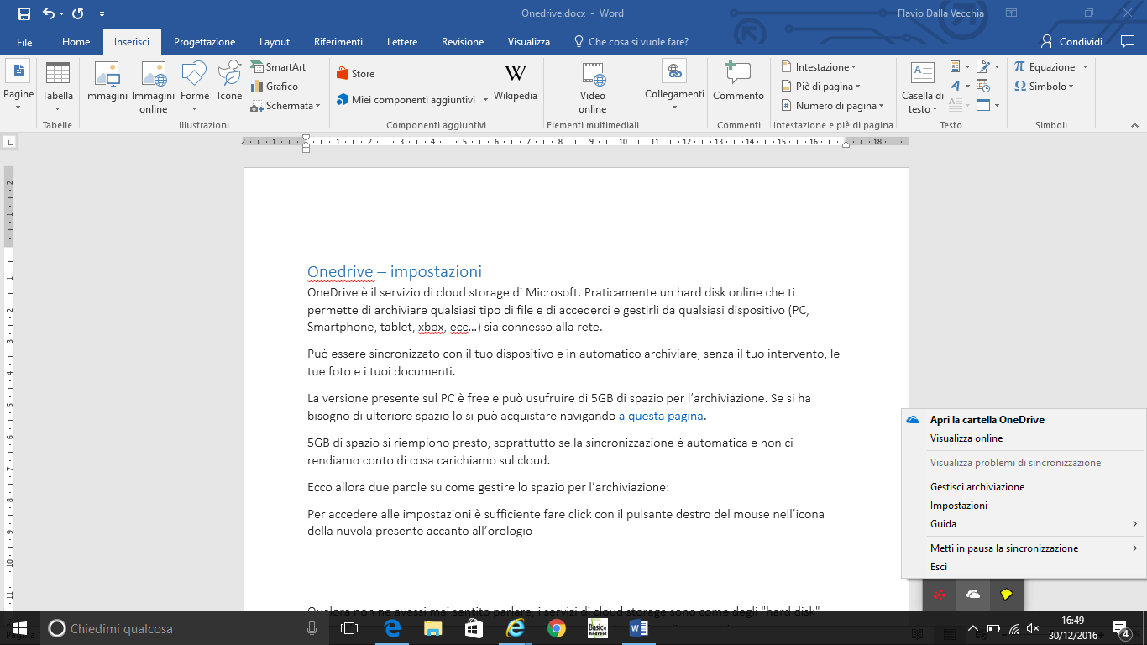Insert WordArt from the Testo group
This screenshot has height=645, width=1147.
pyautogui.click(x=956, y=86)
